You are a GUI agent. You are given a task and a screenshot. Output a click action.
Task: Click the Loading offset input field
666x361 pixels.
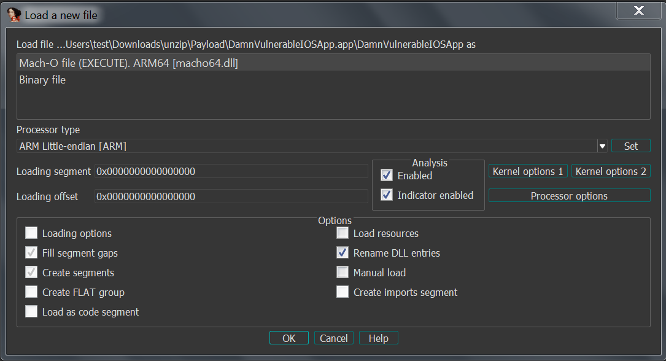[x=231, y=196]
